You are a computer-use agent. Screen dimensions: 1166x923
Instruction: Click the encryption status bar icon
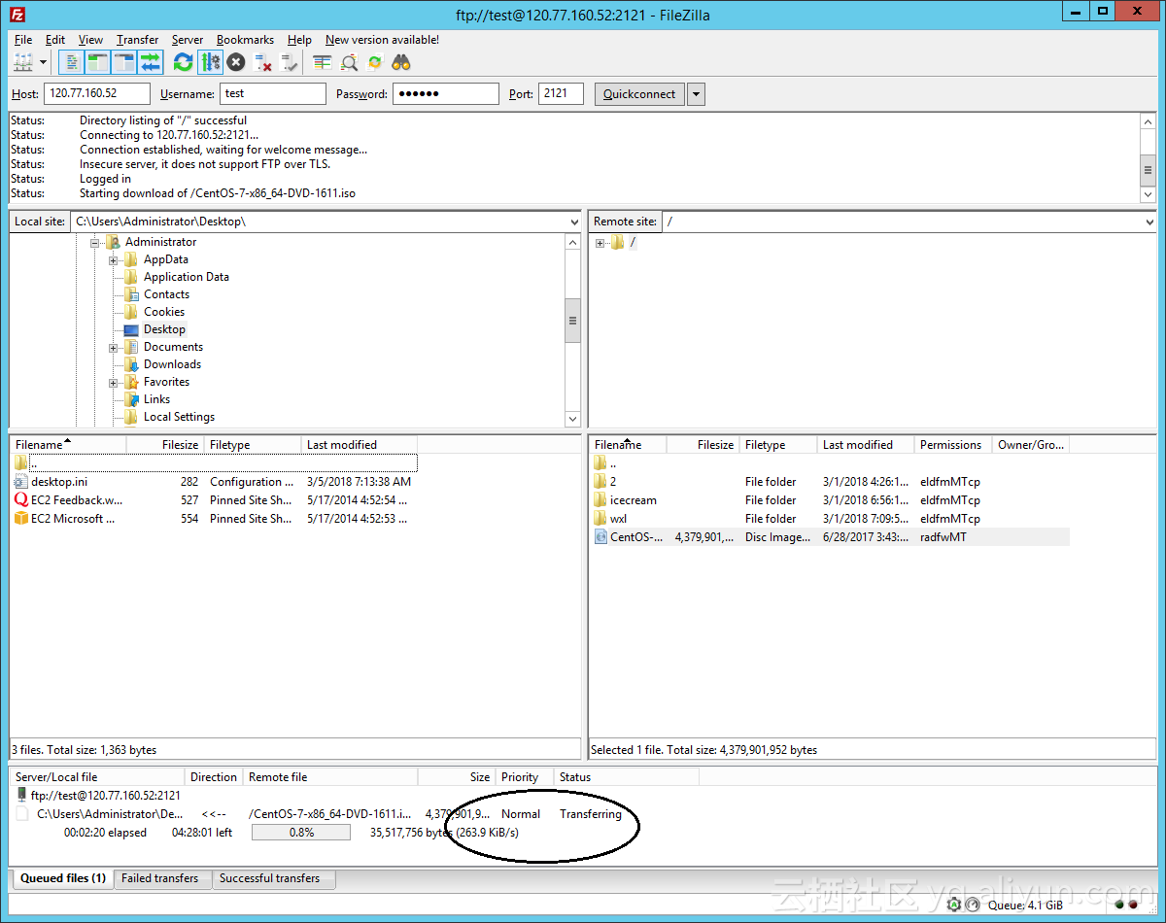tap(954, 905)
